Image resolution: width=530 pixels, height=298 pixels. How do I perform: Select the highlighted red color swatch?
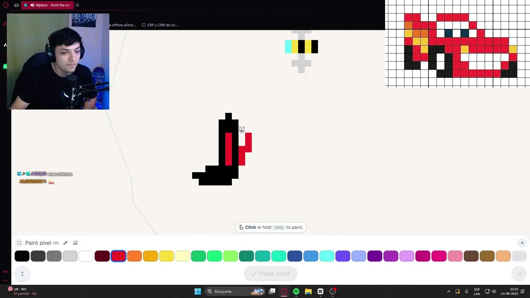coord(118,256)
